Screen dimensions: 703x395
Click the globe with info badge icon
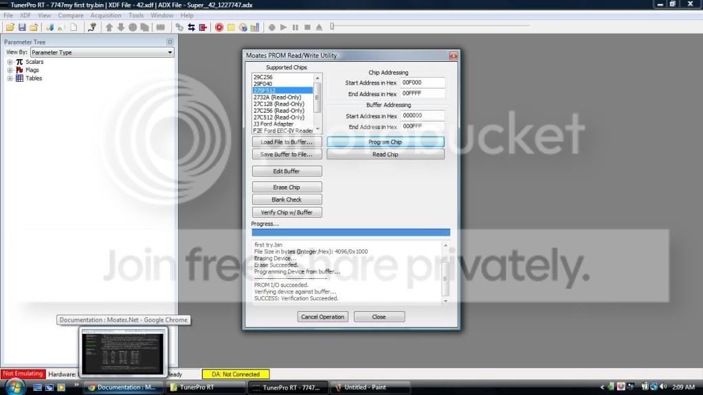pyautogui.click(x=243, y=27)
